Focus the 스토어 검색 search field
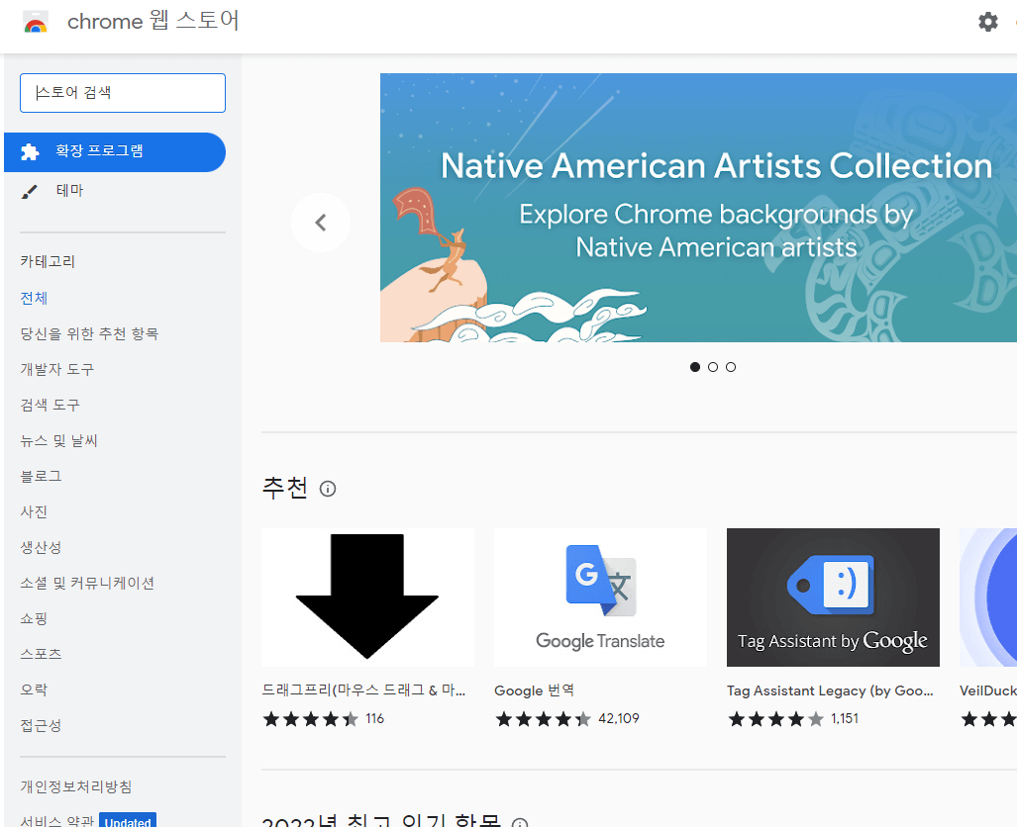Image resolution: width=1017 pixels, height=827 pixels. (x=123, y=93)
